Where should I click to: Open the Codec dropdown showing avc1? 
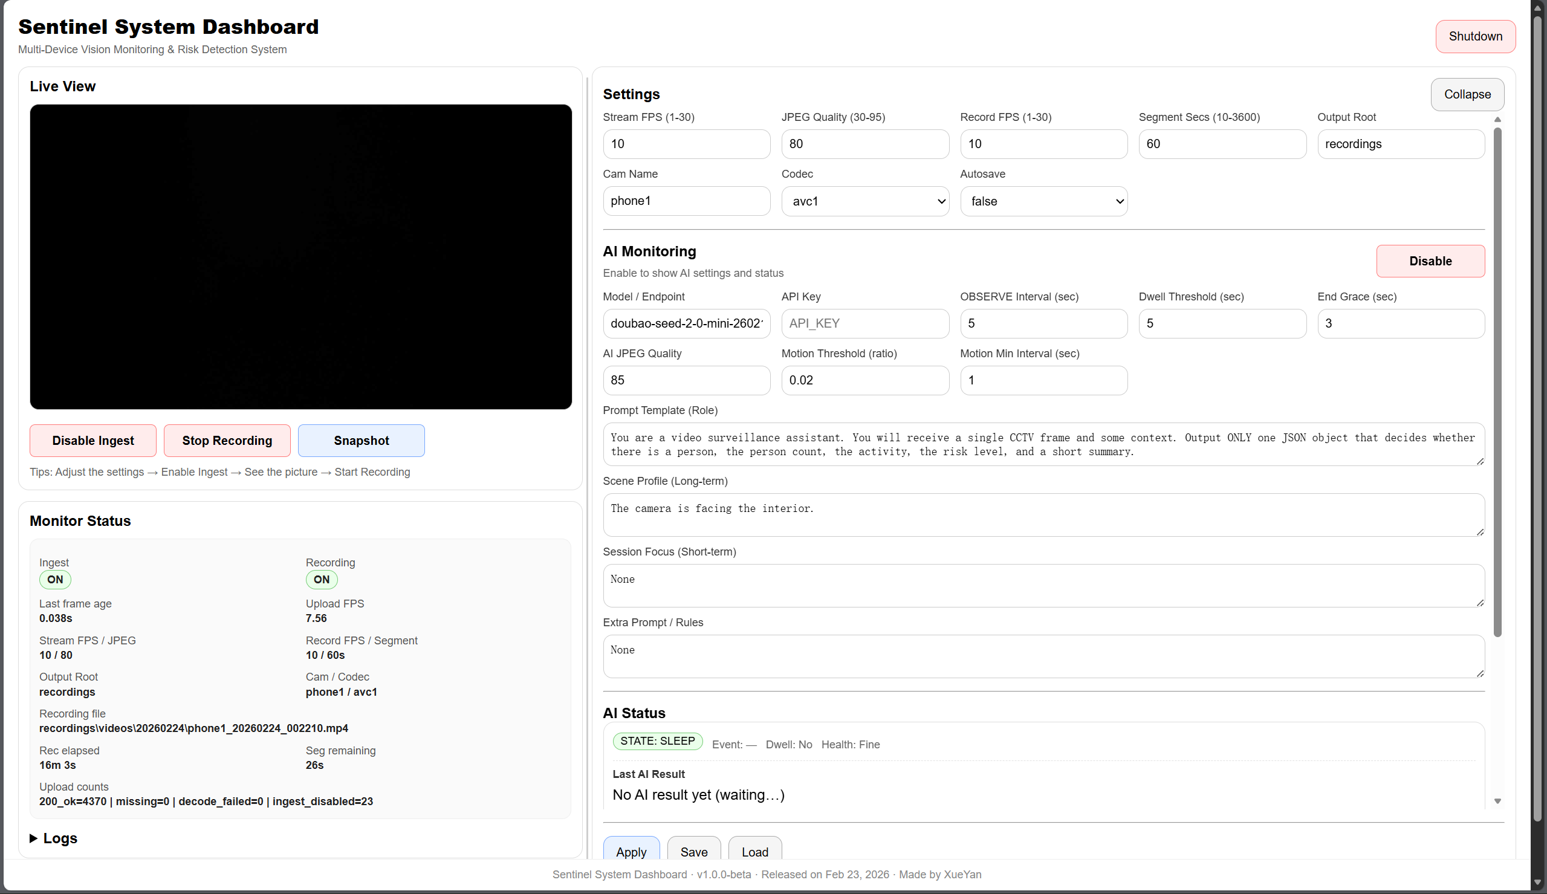click(865, 201)
